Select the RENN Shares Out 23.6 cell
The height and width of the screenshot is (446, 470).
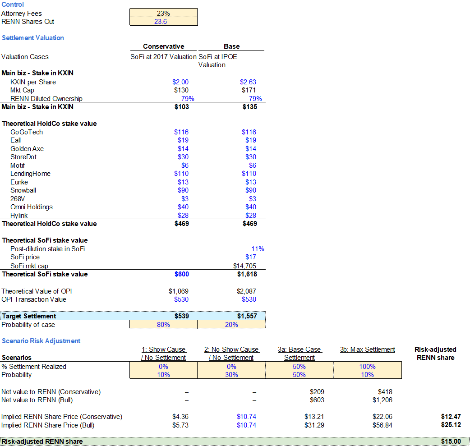tap(163, 22)
